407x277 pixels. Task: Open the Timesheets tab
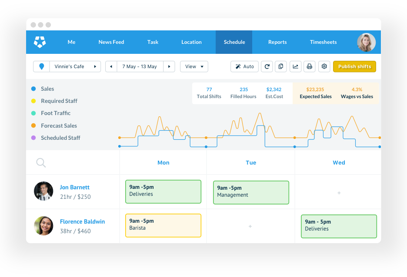pyautogui.click(x=323, y=42)
